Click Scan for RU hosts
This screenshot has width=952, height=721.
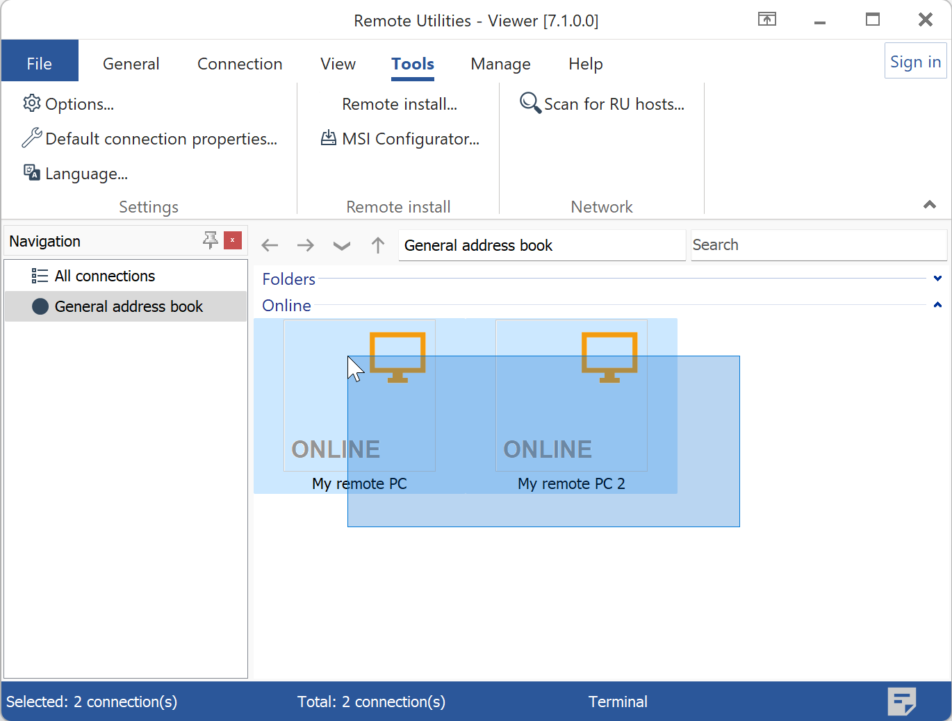[x=602, y=104]
